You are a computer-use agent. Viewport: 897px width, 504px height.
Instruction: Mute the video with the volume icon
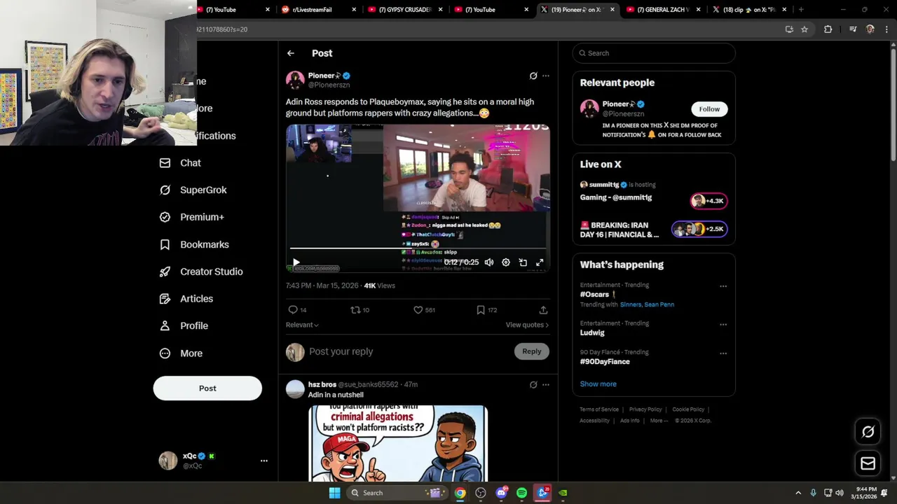click(x=489, y=262)
